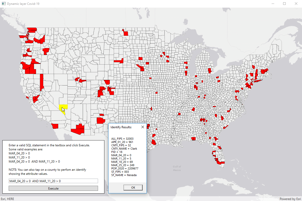Click inside the SQL statement textbox
This screenshot has height=201, width=302.
point(53,181)
